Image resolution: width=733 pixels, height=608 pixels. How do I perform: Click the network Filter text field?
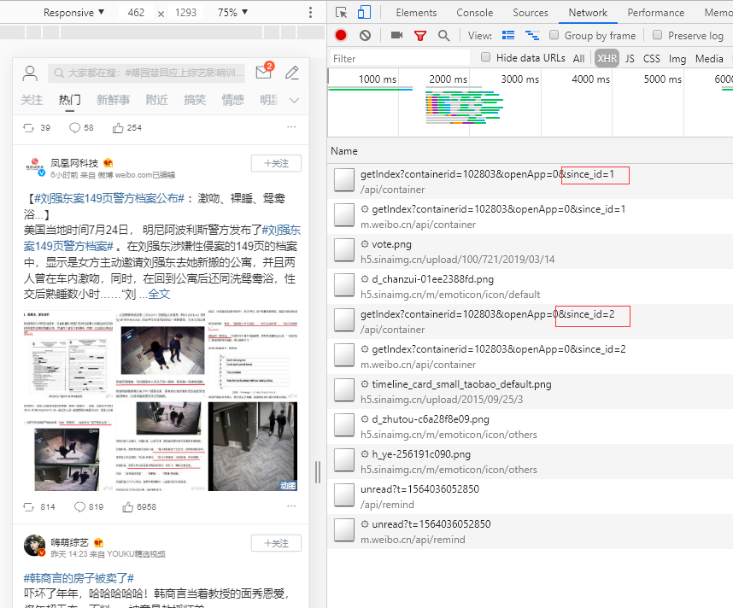click(x=399, y=58)
